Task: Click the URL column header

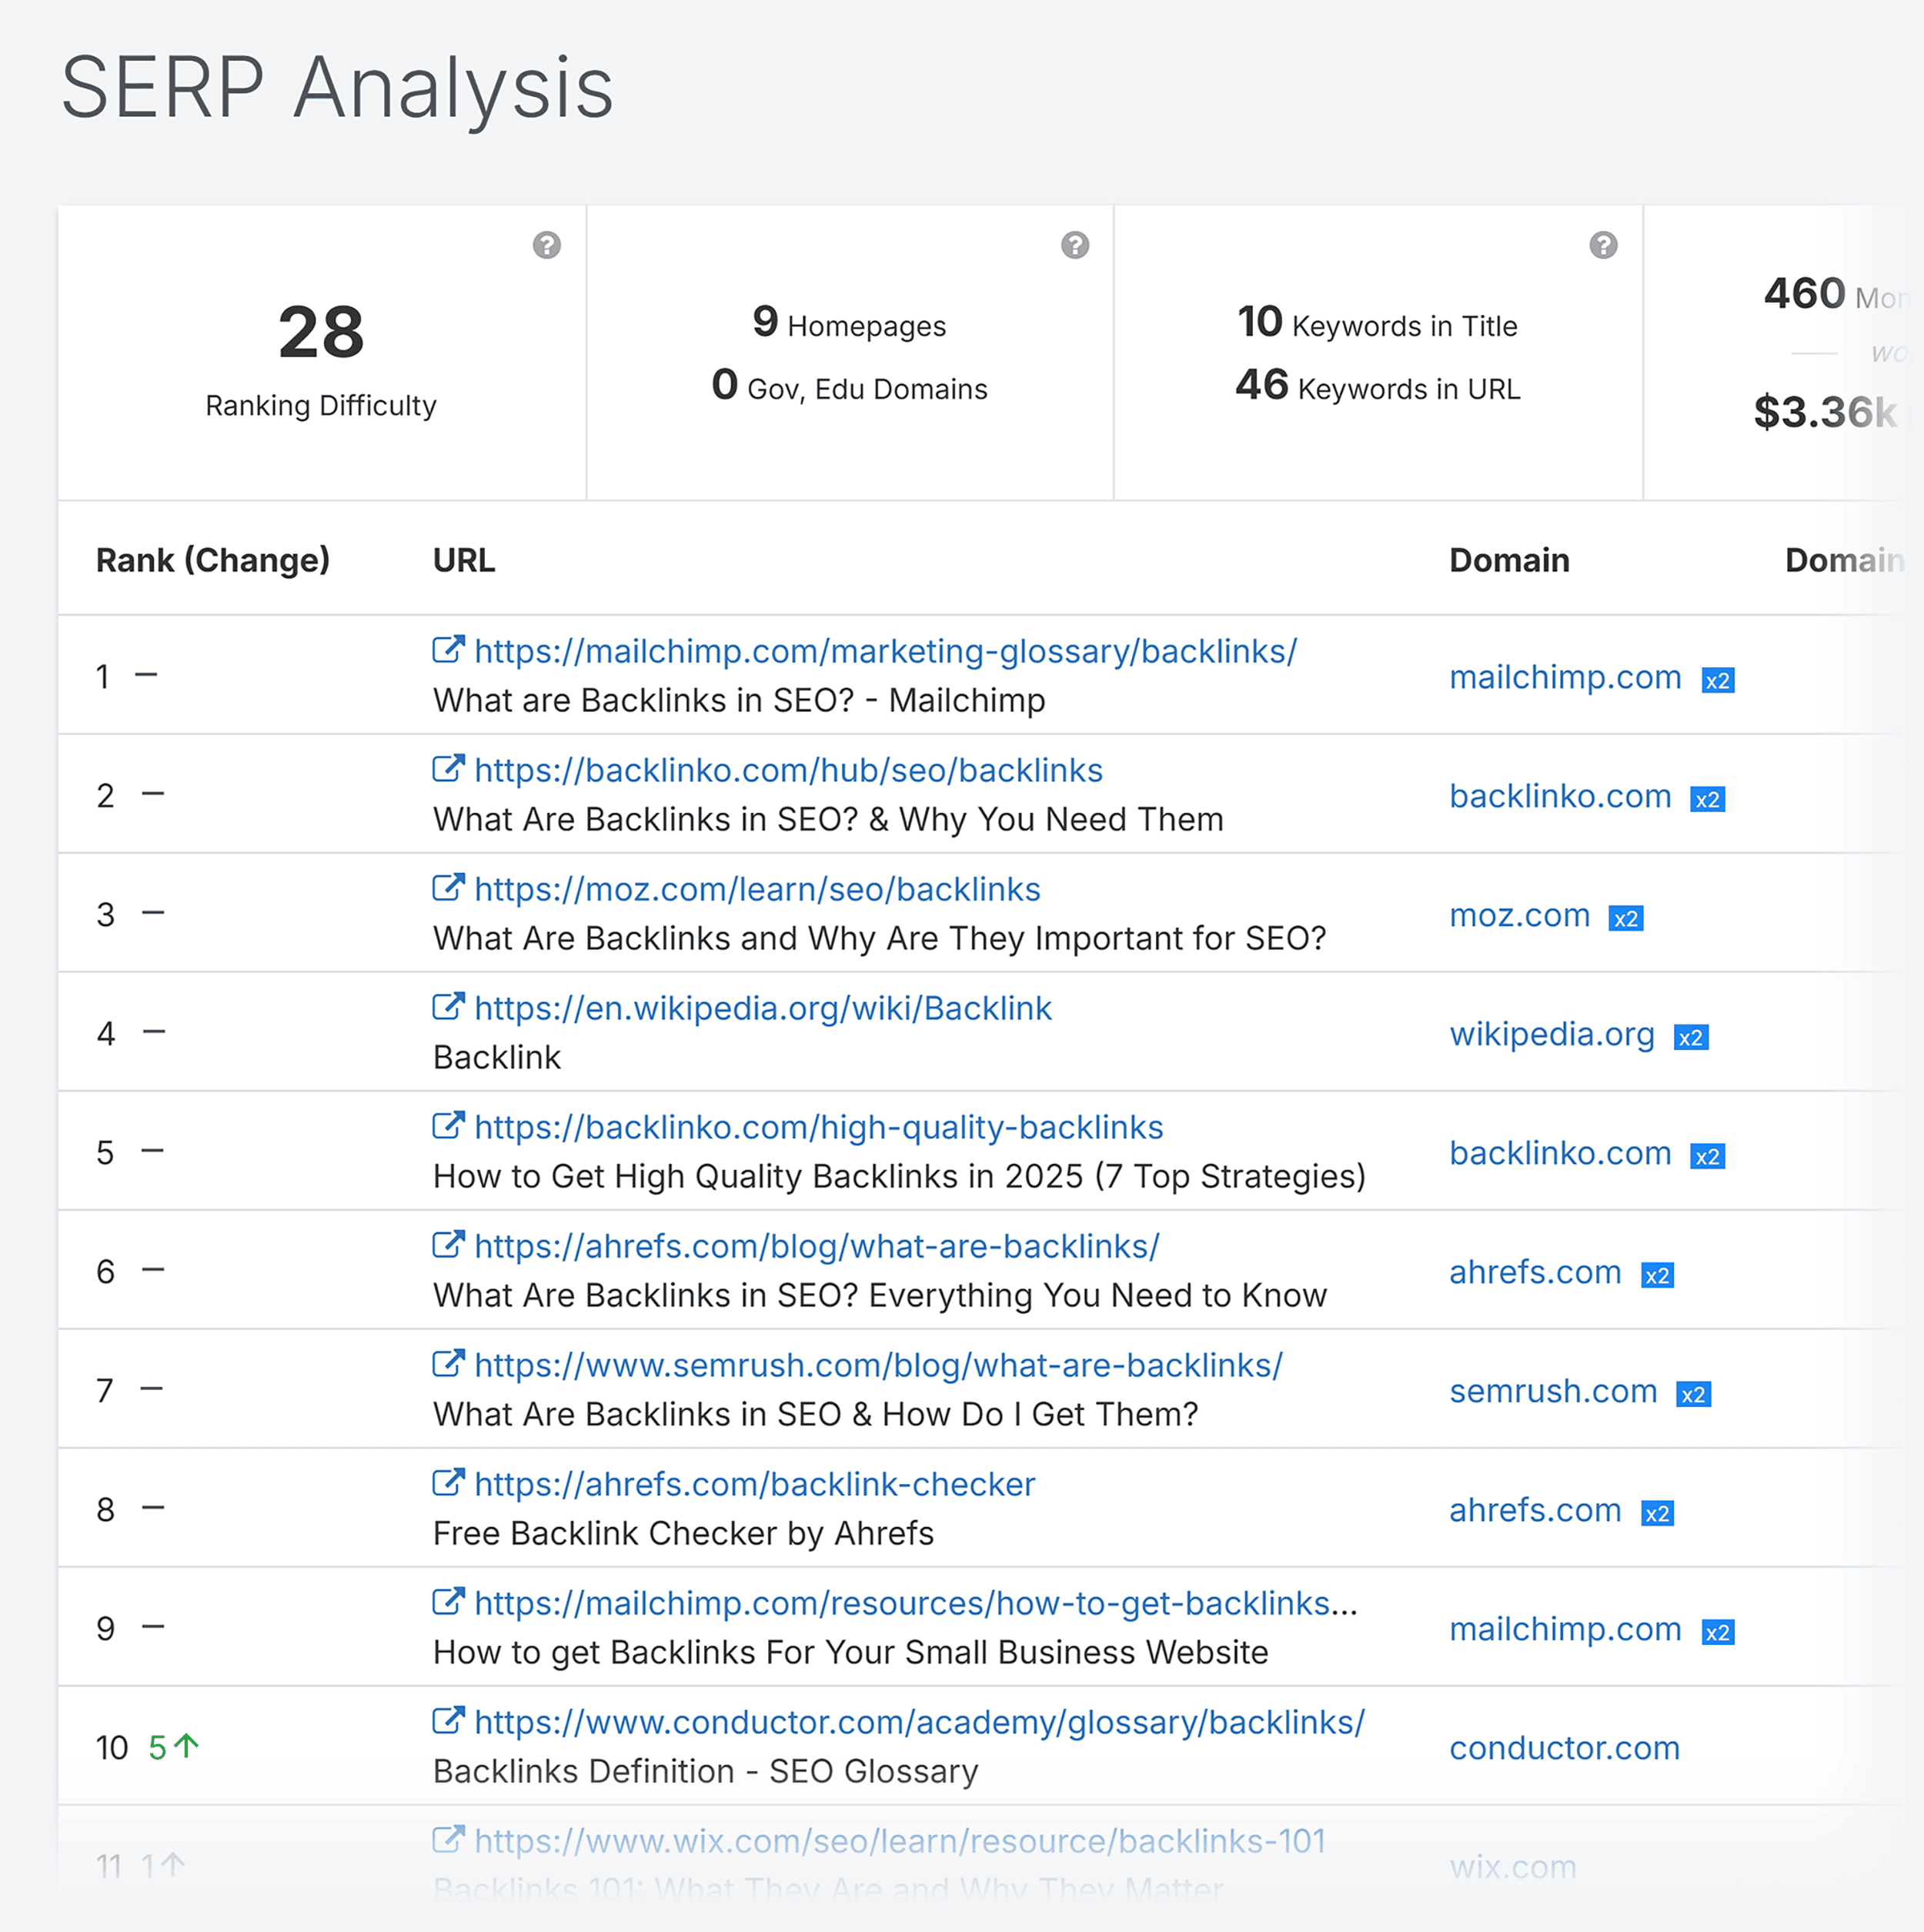Action: (x=464, y=561)
